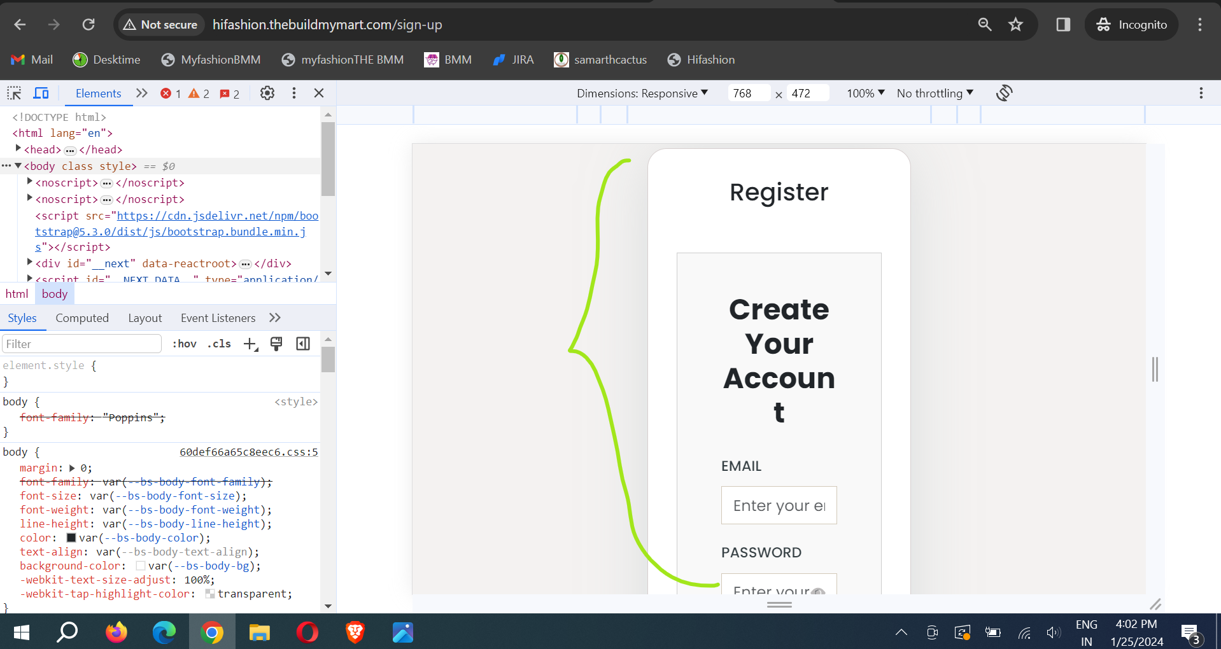Show more DevTools tabs chevron
Screen dimensions: 1221x649
tap(142, 94)
